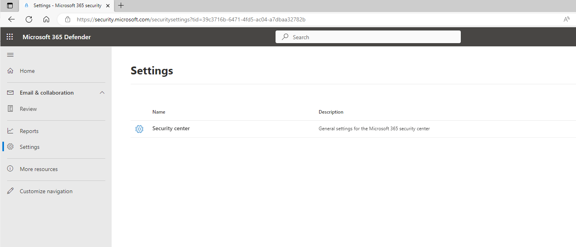The image size is (576, 247).
Task: Click the Description column header
Action: (331, 112)
